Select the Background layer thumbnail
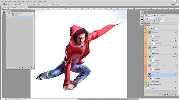This screenshot has height=100, width=179. [x=148, y=88]
